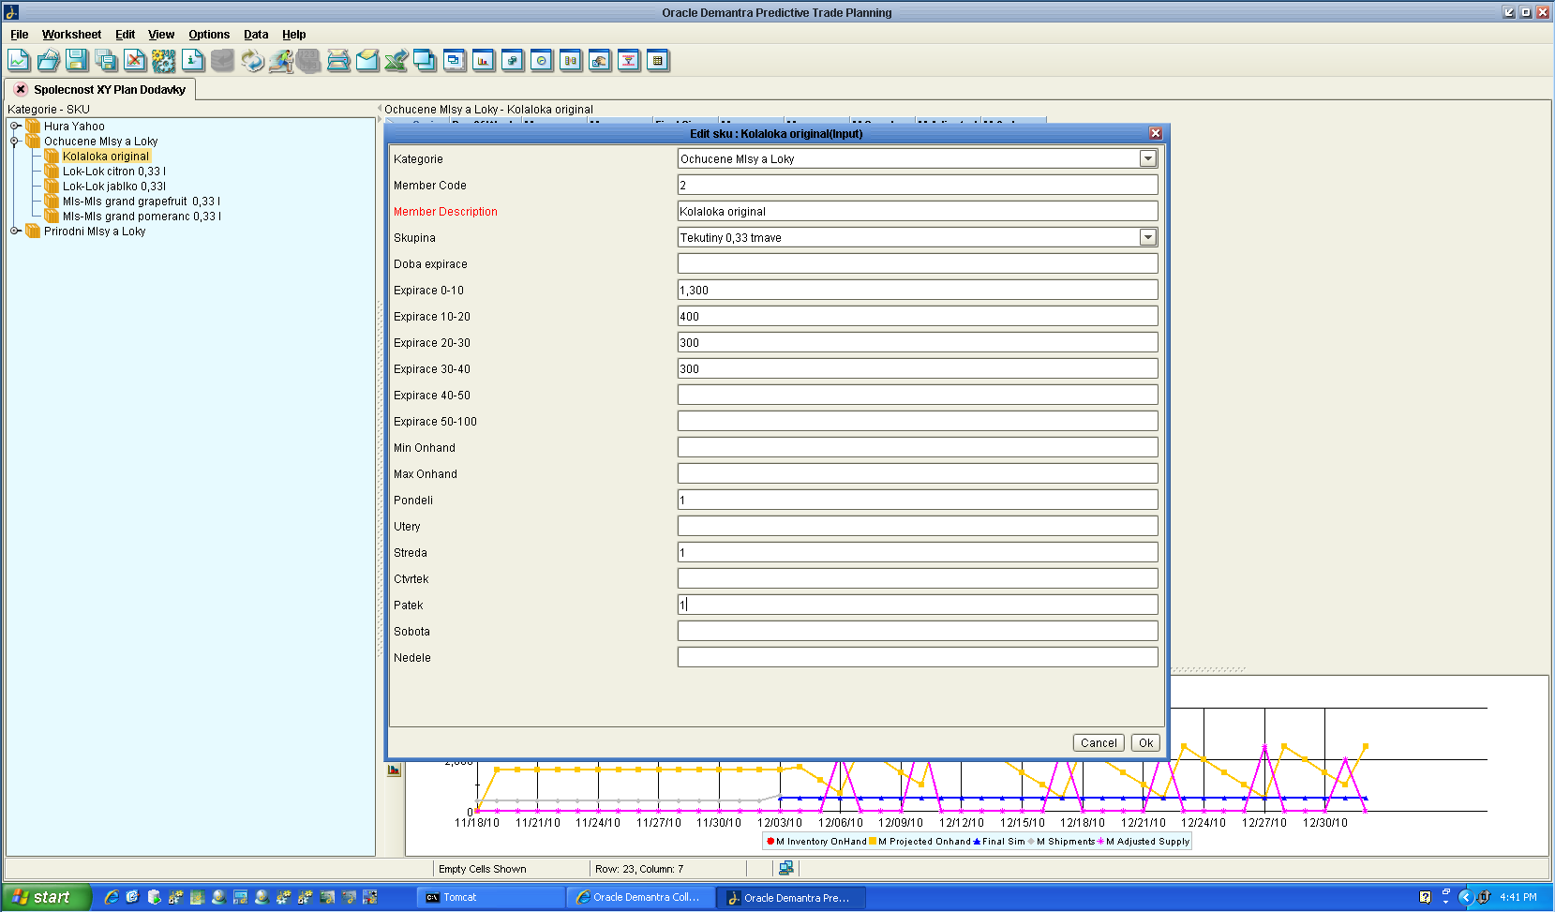
Task: Click the cascade windows toolbar icon
Action: (426, 61)
